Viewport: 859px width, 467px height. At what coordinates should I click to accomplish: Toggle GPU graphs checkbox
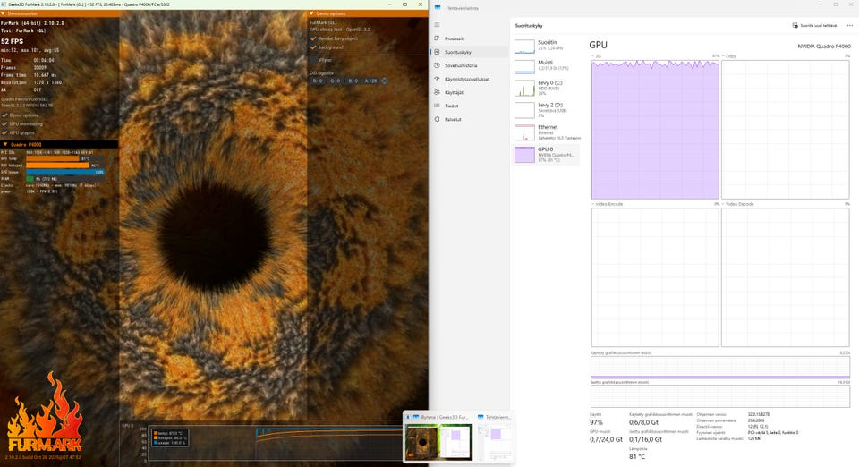click(5, 132)
